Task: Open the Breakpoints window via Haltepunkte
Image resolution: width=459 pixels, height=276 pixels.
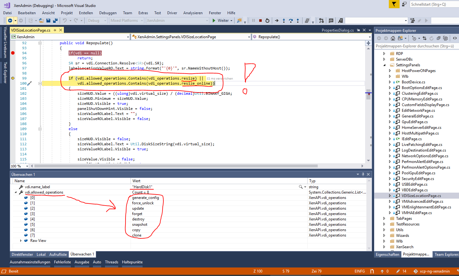Action: [132, 262]
